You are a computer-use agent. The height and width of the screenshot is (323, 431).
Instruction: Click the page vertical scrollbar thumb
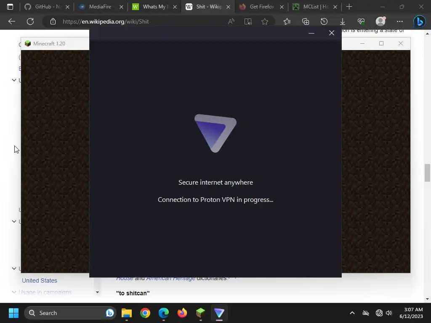coord(427,173)
